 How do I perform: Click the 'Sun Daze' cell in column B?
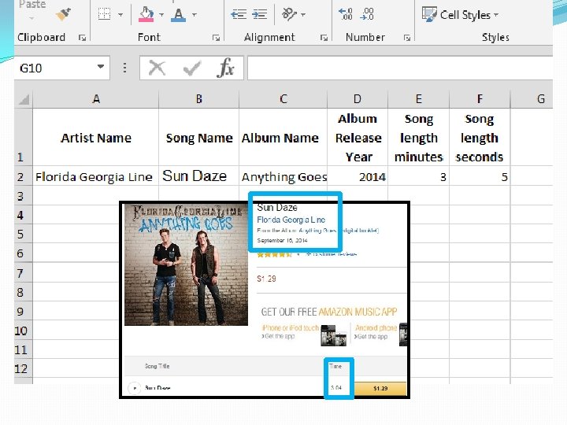[x=199, y=176]
